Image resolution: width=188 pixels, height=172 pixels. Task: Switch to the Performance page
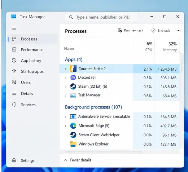click(x=33, y=50)
